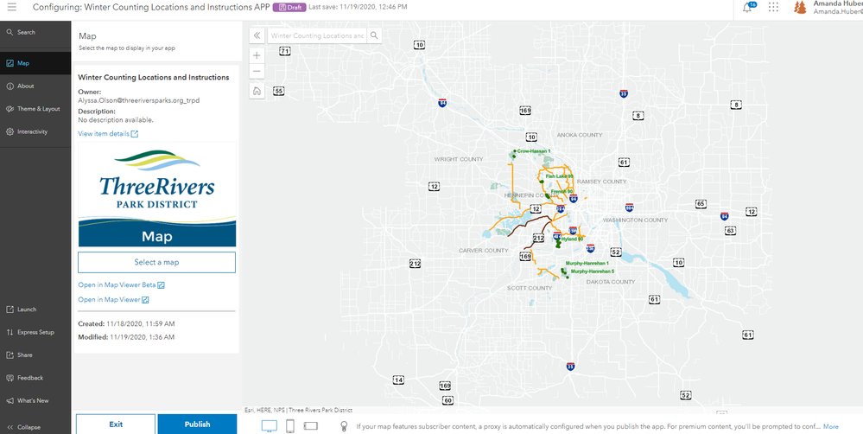Open the About section
The height and width of the screenshot is (434, 863).
[35, 86]
